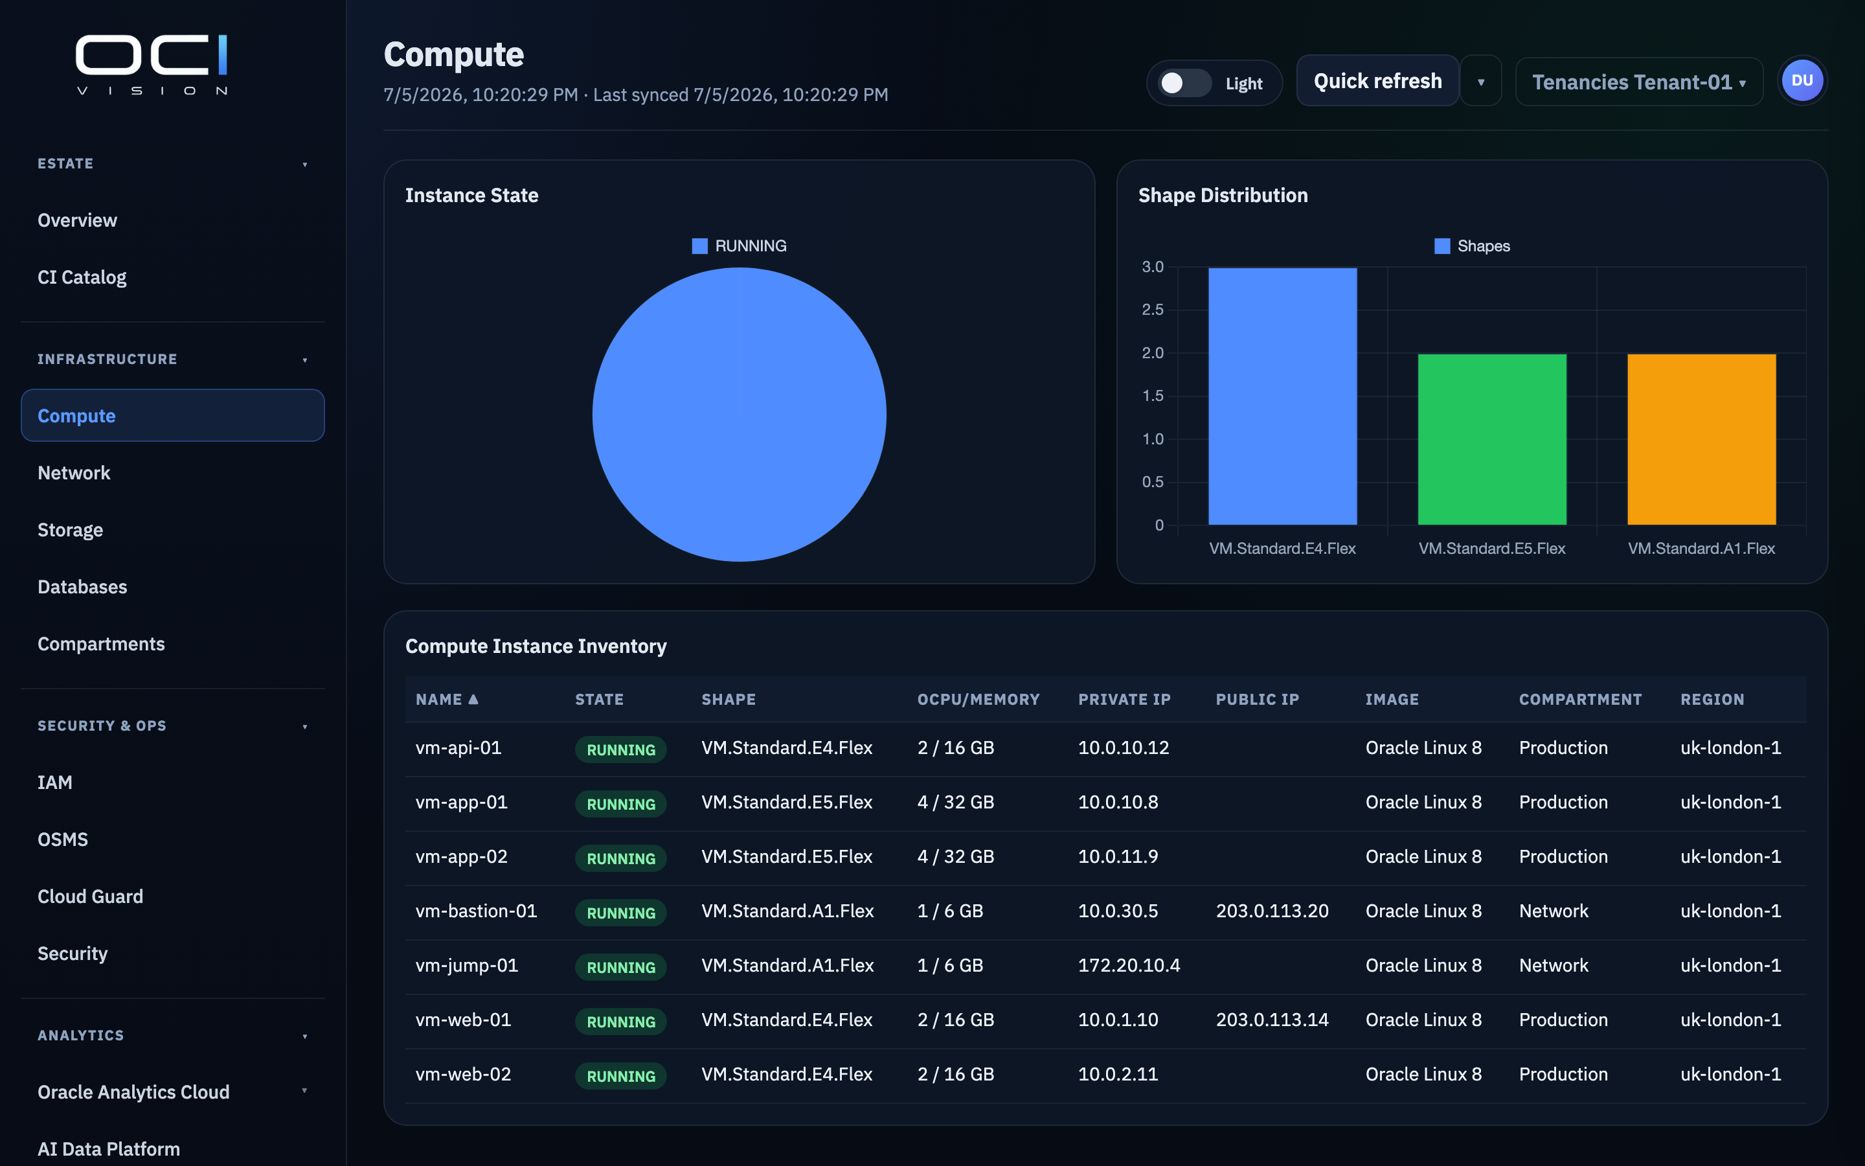Click the Quick refresh button
This screenshot has height=1166, width=1865.
point(1377,81)
